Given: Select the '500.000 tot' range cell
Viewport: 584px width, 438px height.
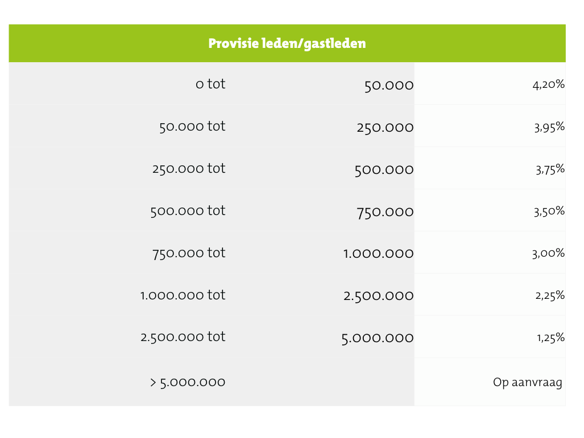Looking at the screenshot, I should 188,211.
